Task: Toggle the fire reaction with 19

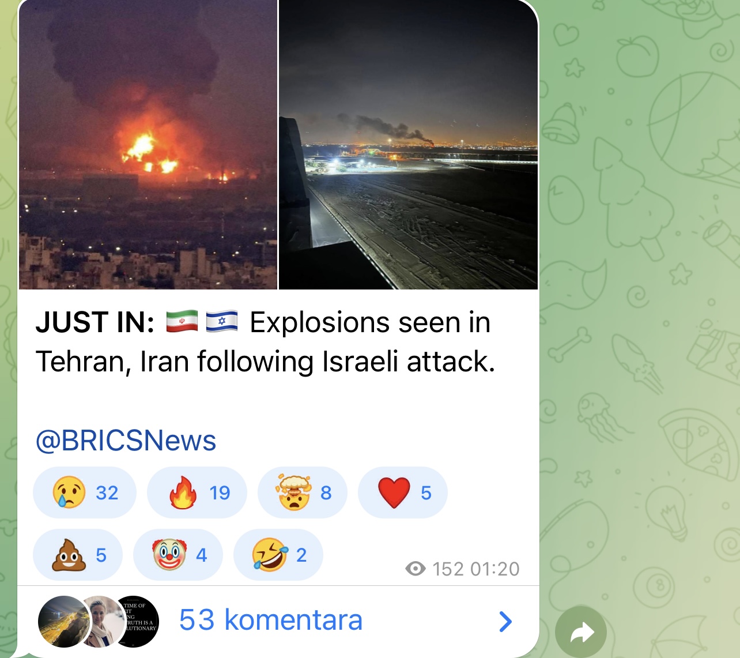Action: pyautogui.click(x=197, y=492)
